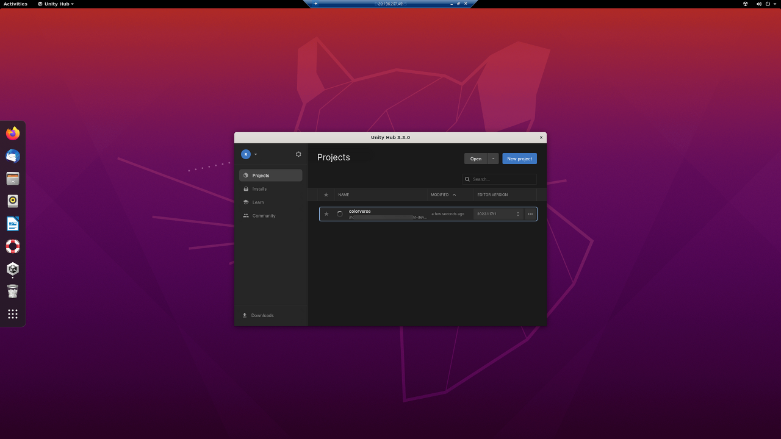781x439 pixels.
Task: Favorite the colorverse project with its star
Action: click(x=326, y=214)
